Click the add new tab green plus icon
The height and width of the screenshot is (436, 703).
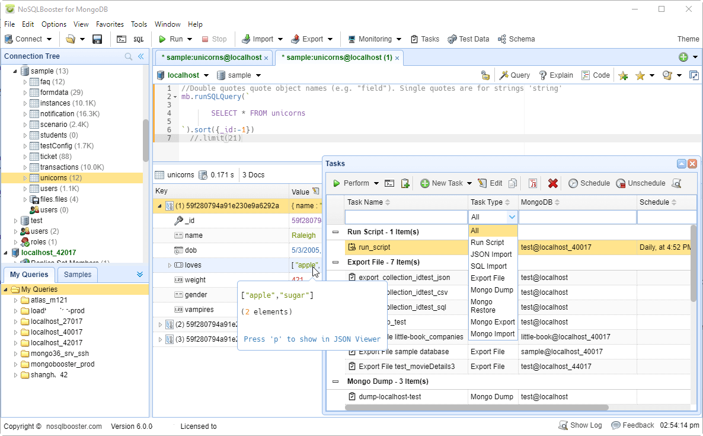click(x=683, y=58)
